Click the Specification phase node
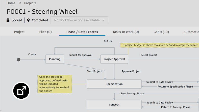Image resolution: width=199 pixels, height=112 pixels. click(114, 84)
